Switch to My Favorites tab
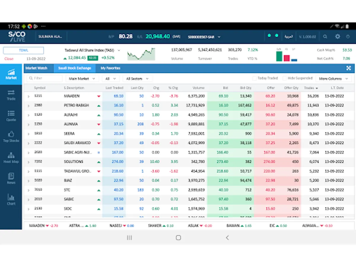 (x=110, y=68)
